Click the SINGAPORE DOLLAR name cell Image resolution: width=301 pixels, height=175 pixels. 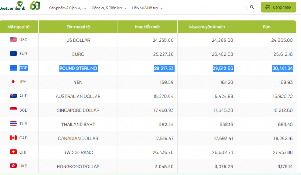[78, 110]
